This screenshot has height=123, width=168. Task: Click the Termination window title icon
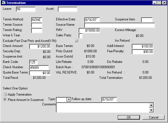coord(4,3)
